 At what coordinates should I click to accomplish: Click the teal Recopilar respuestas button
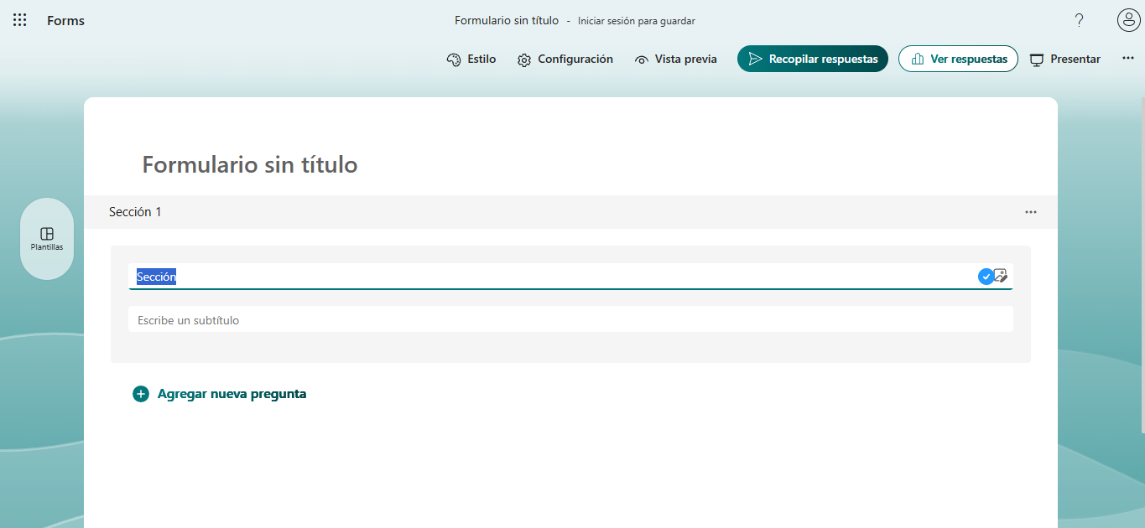[x=812, y=59]
